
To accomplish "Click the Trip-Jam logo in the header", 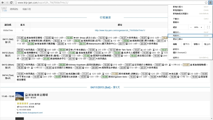I will (4, 9).
